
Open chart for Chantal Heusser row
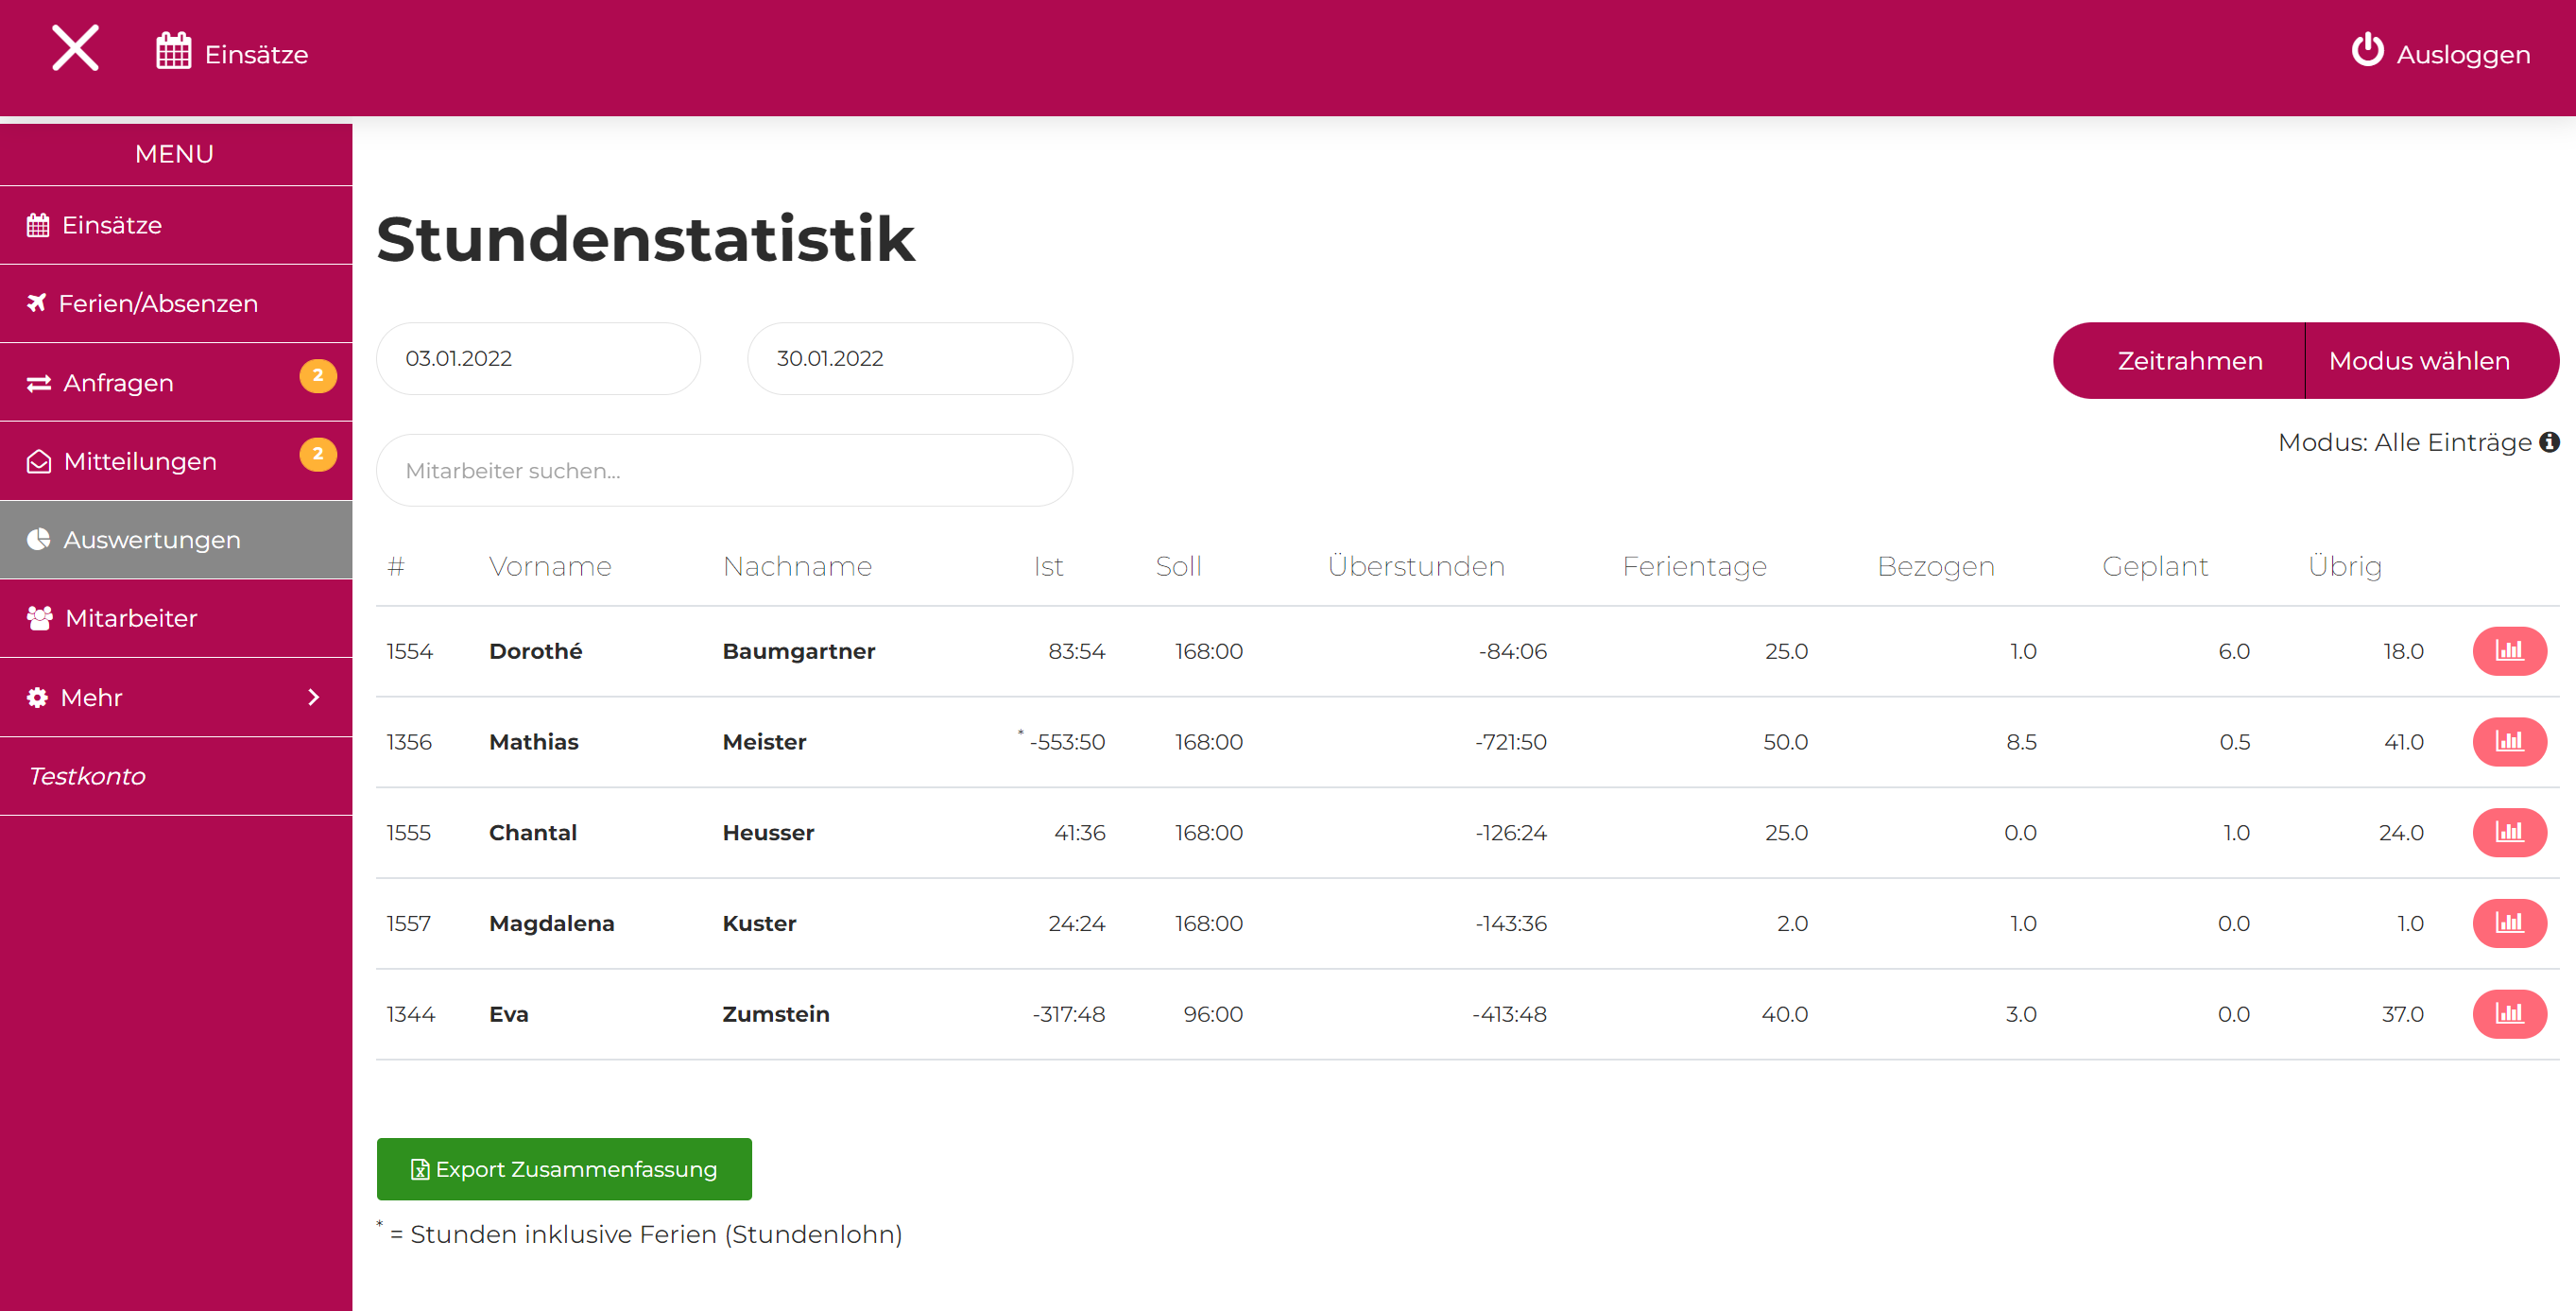click(x=2508, y=832)
